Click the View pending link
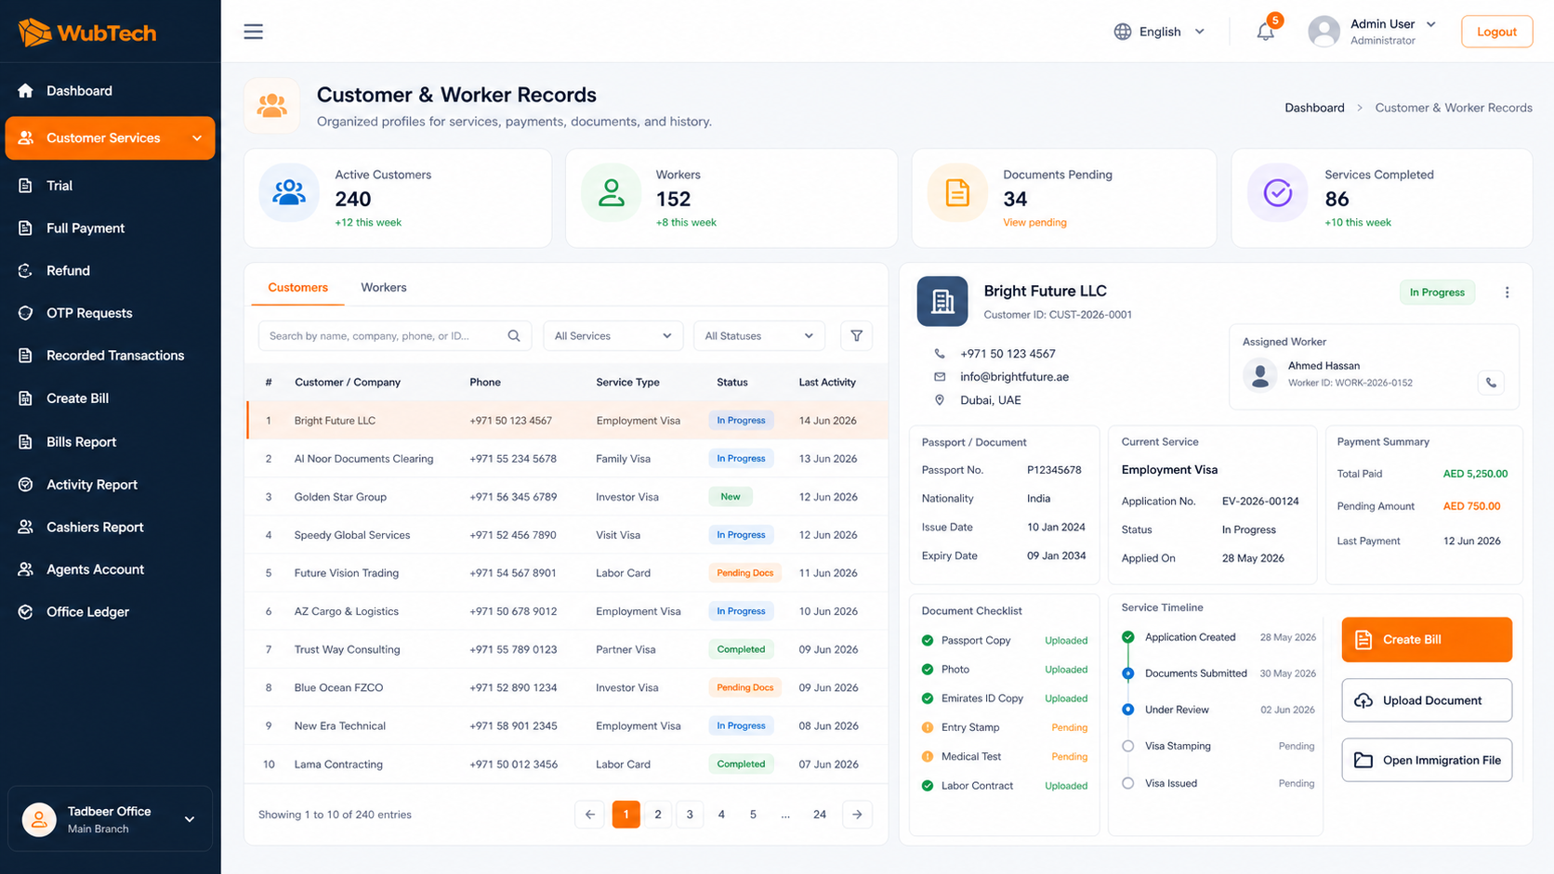Screen dimensions: 1554x874 [1034, 223]
